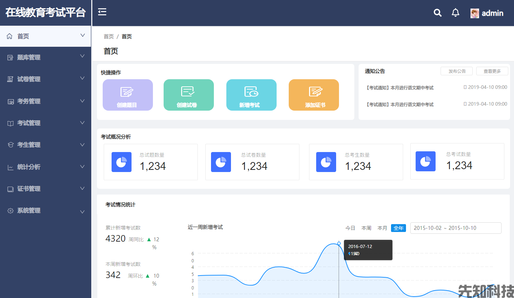514x298 pixels.
Task: Open second 本月进行语文期中考试 notice
Action: point(400,105)
